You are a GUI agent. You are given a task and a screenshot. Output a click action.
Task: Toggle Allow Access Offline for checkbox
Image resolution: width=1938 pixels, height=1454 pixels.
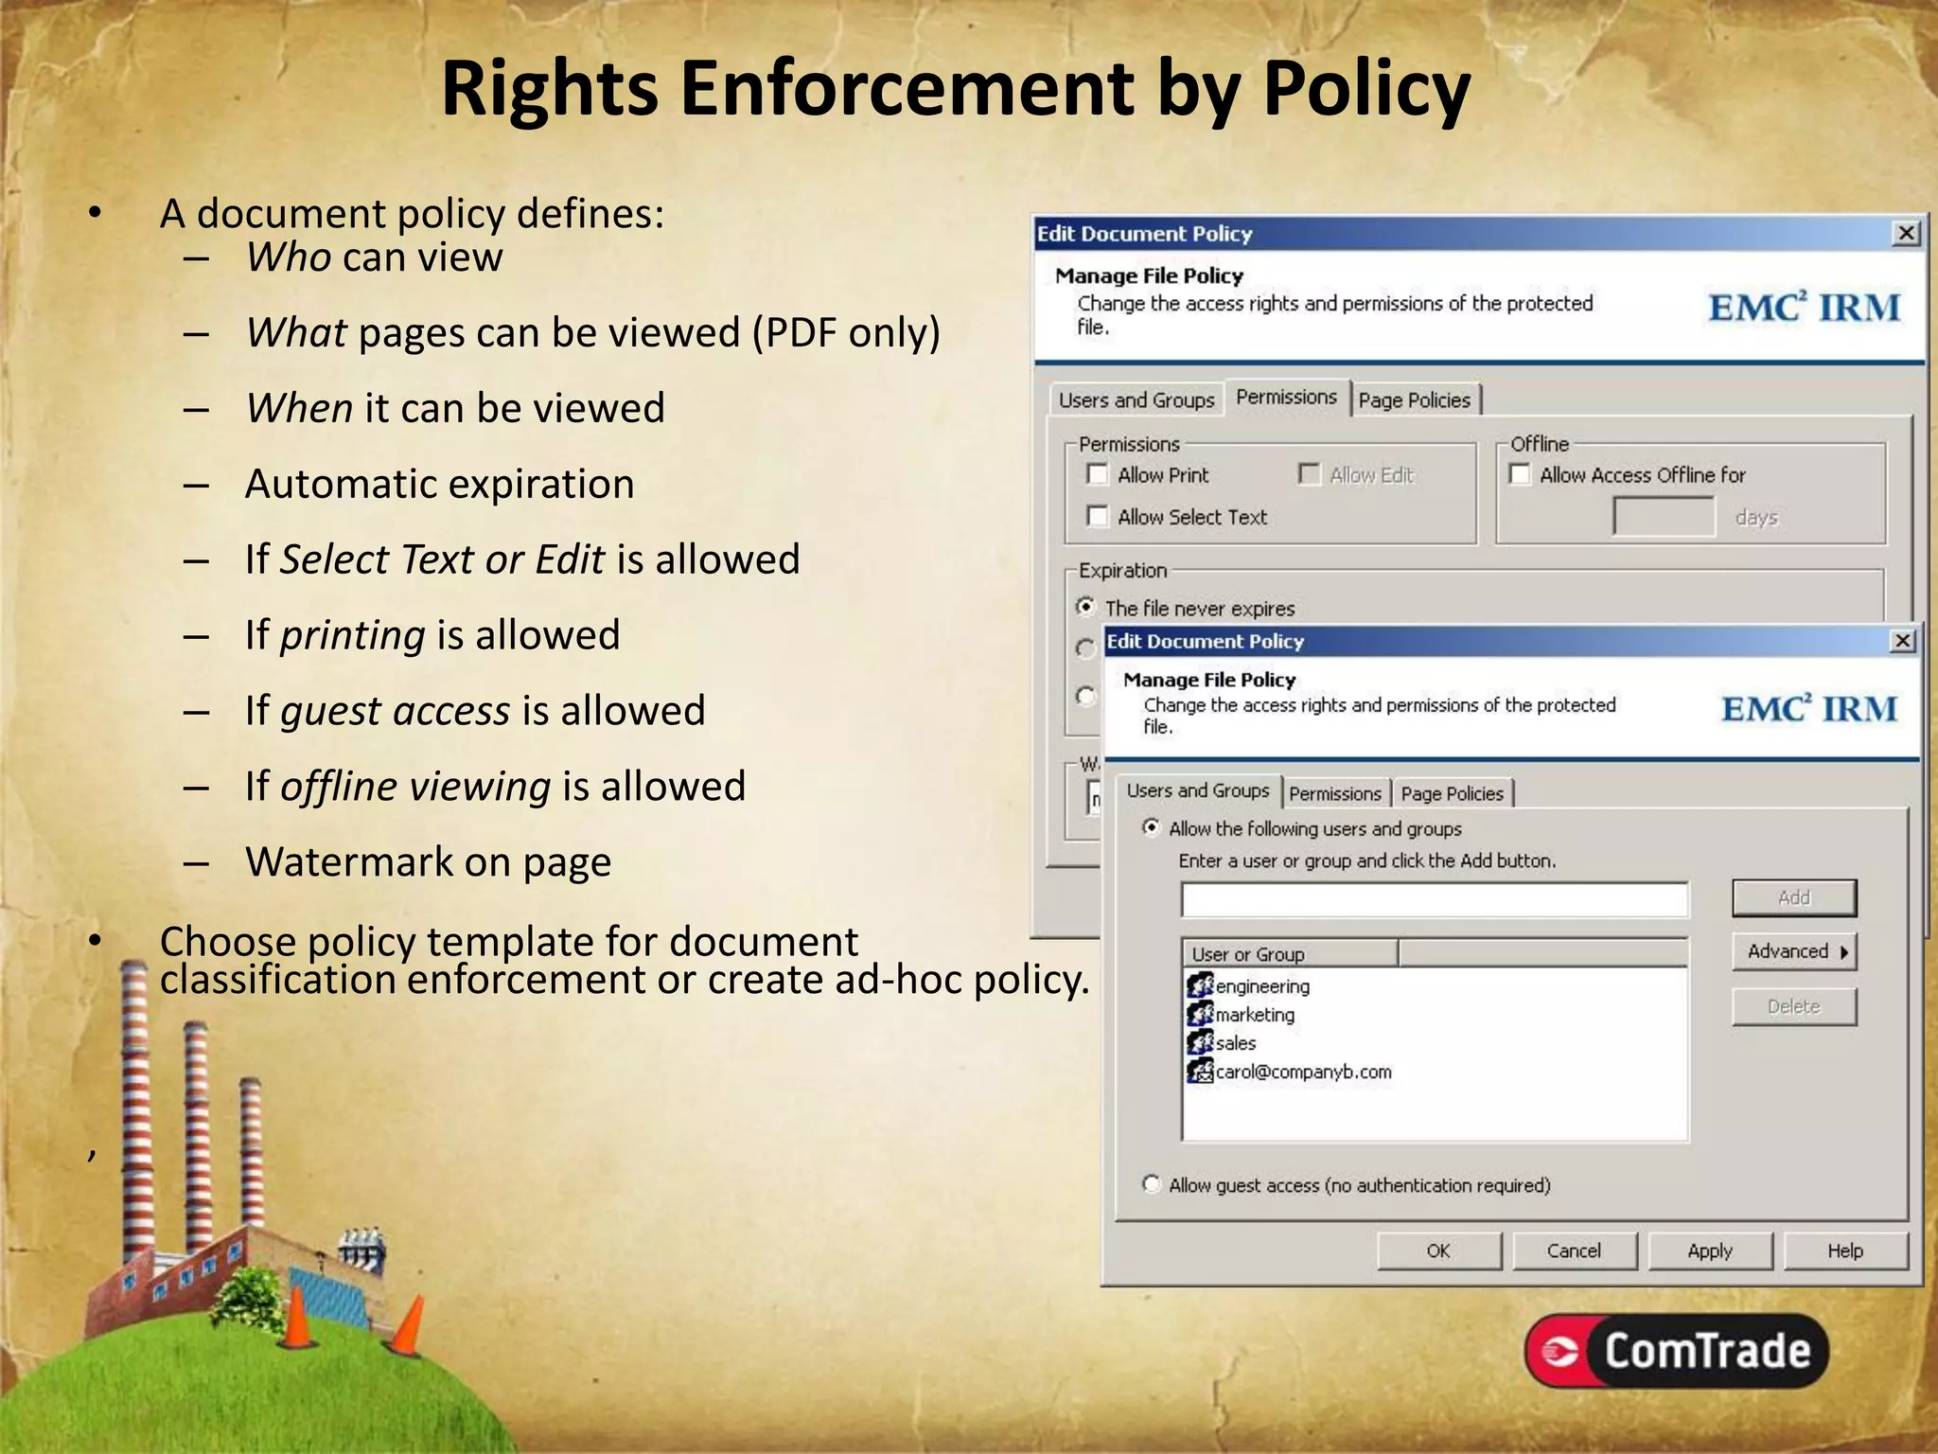(x=1520, y=474)
